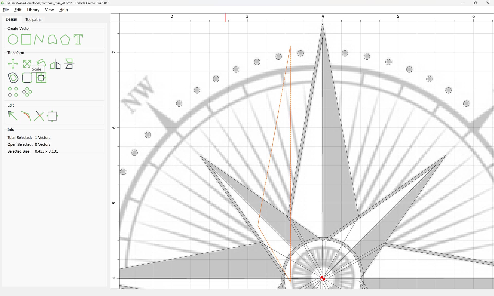Select the Trim Vectors crossing-lines tool
The width and height of the screenshot is (494, 296).
[39, 116]
